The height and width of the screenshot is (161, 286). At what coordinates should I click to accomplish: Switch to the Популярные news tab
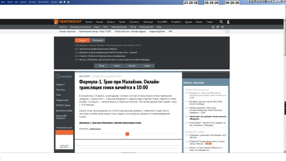(97, 40)
